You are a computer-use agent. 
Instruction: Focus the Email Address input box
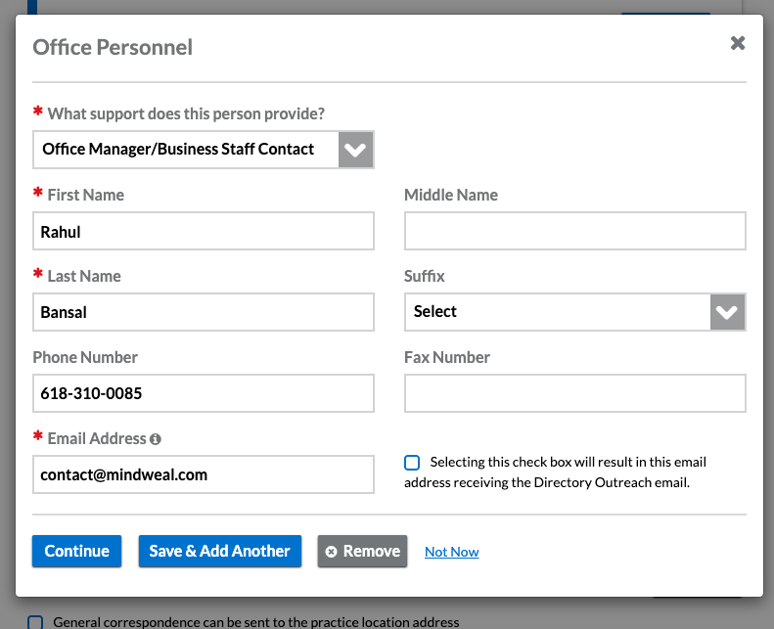click(x=203, y=474)
